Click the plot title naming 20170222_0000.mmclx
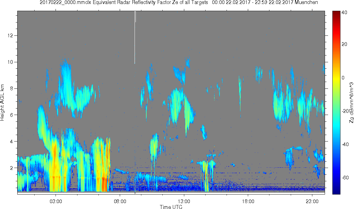The width and height of the screenshot is (354, 209). 179,2
